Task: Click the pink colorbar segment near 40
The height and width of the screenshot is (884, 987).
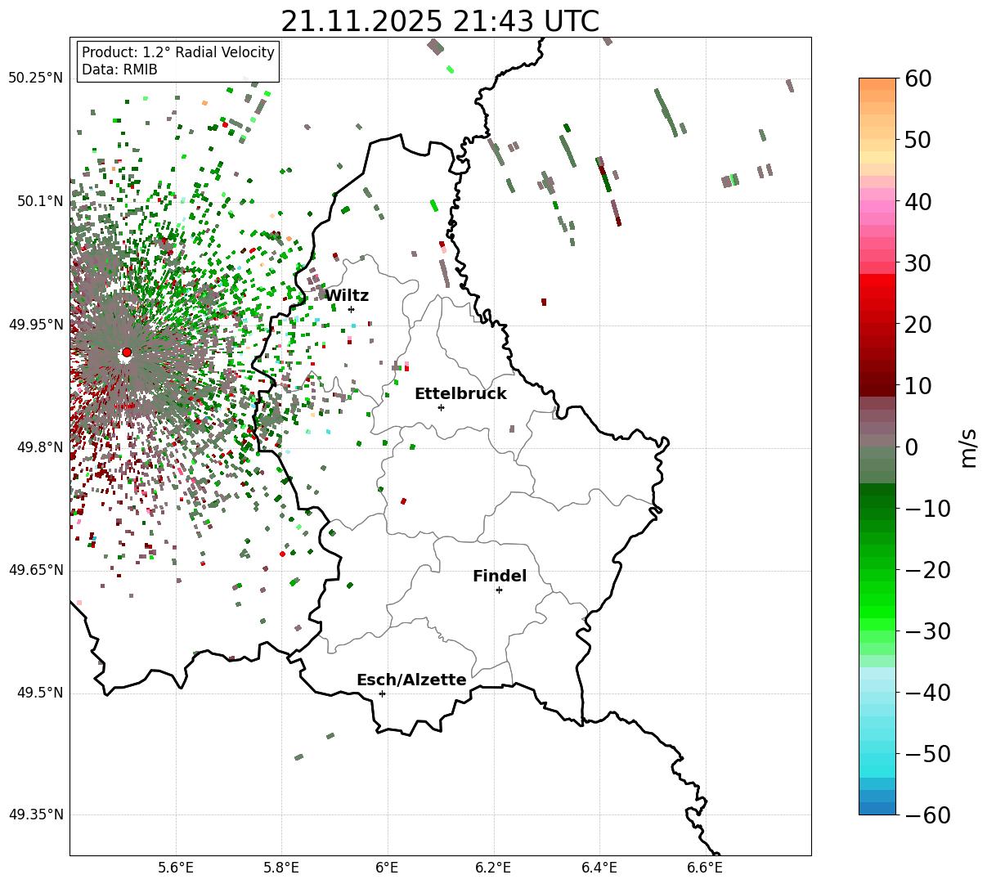Action: point(877,206)
